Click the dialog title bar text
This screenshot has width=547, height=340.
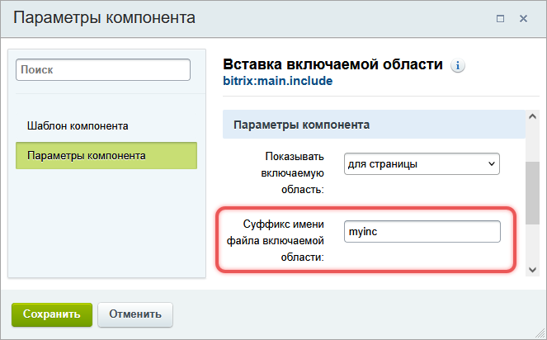click(x=105, y=18)
